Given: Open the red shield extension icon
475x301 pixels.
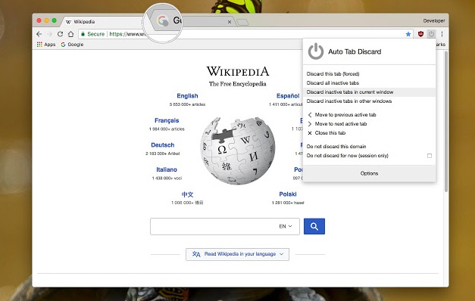Looking at the screenshot, I should [420, 34].
